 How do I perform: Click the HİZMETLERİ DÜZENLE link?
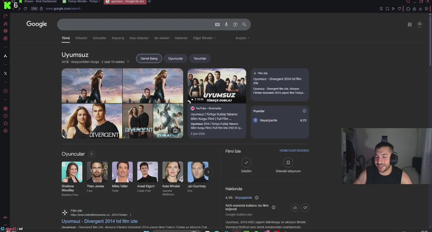tap(294, 150)
